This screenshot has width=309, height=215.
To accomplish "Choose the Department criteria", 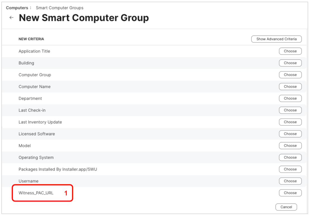I will click(x=290, y=99).
